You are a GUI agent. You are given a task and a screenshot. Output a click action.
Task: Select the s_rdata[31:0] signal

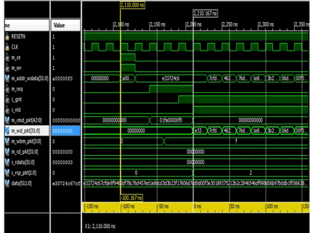click(x=23, y=162)
